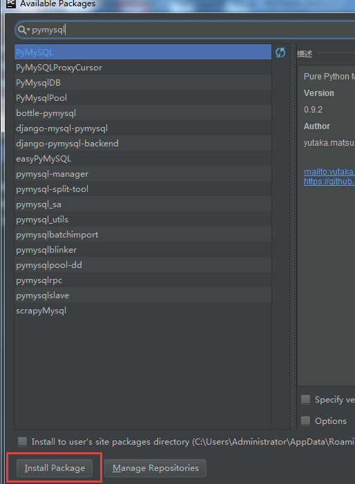
Task: Select the PyMysqlDB package
Action: 143,82
